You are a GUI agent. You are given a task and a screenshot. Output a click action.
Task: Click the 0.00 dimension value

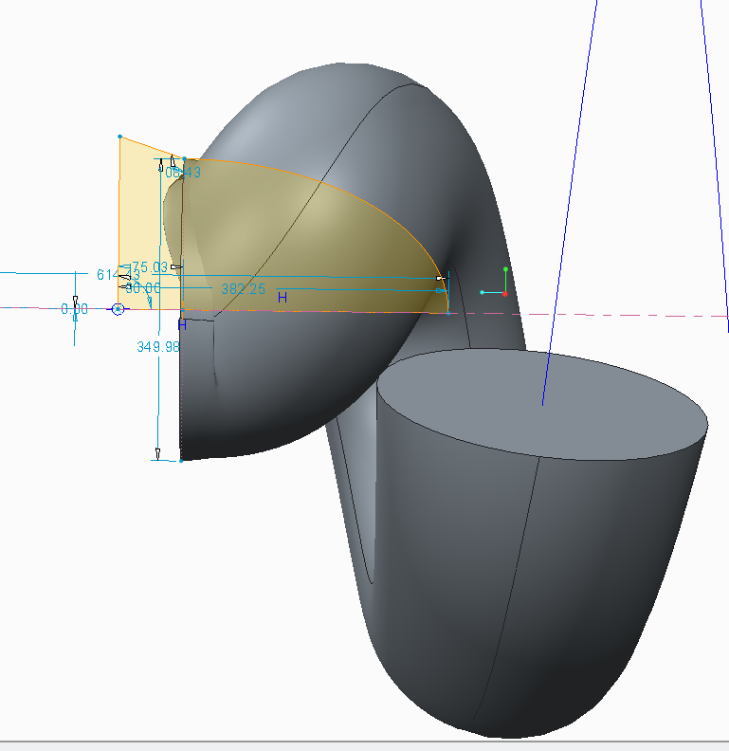click(x=74, y=309)
